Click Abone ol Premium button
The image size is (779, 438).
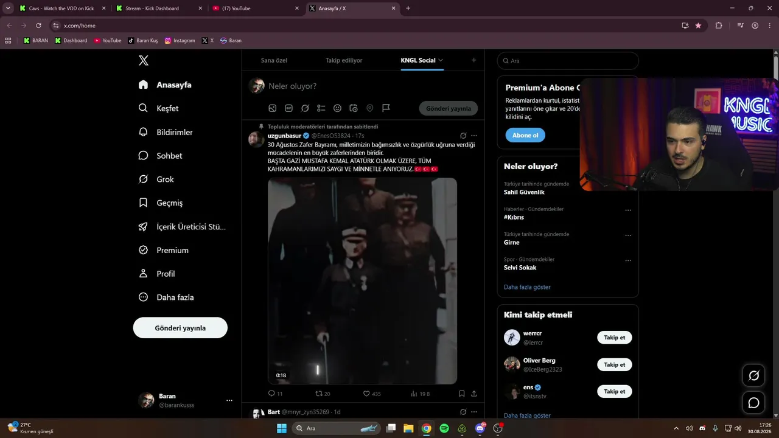click(525, 135)
